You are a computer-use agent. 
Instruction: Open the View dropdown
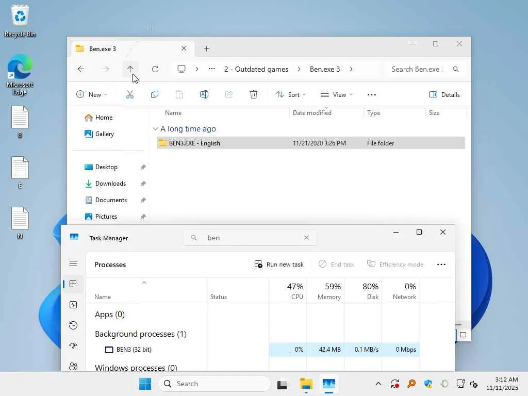[x=336, y=95]
